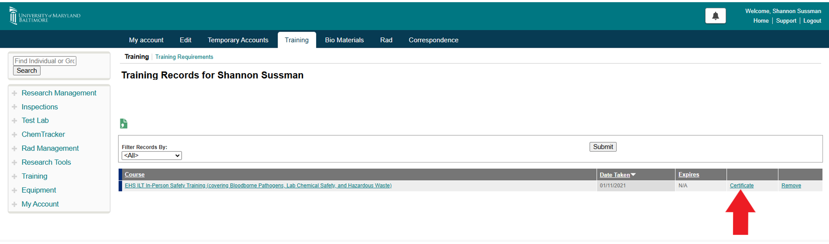Expand the Research Management plus icon
The height and width of the screenshot is (244, 829).
pos(14,93)
